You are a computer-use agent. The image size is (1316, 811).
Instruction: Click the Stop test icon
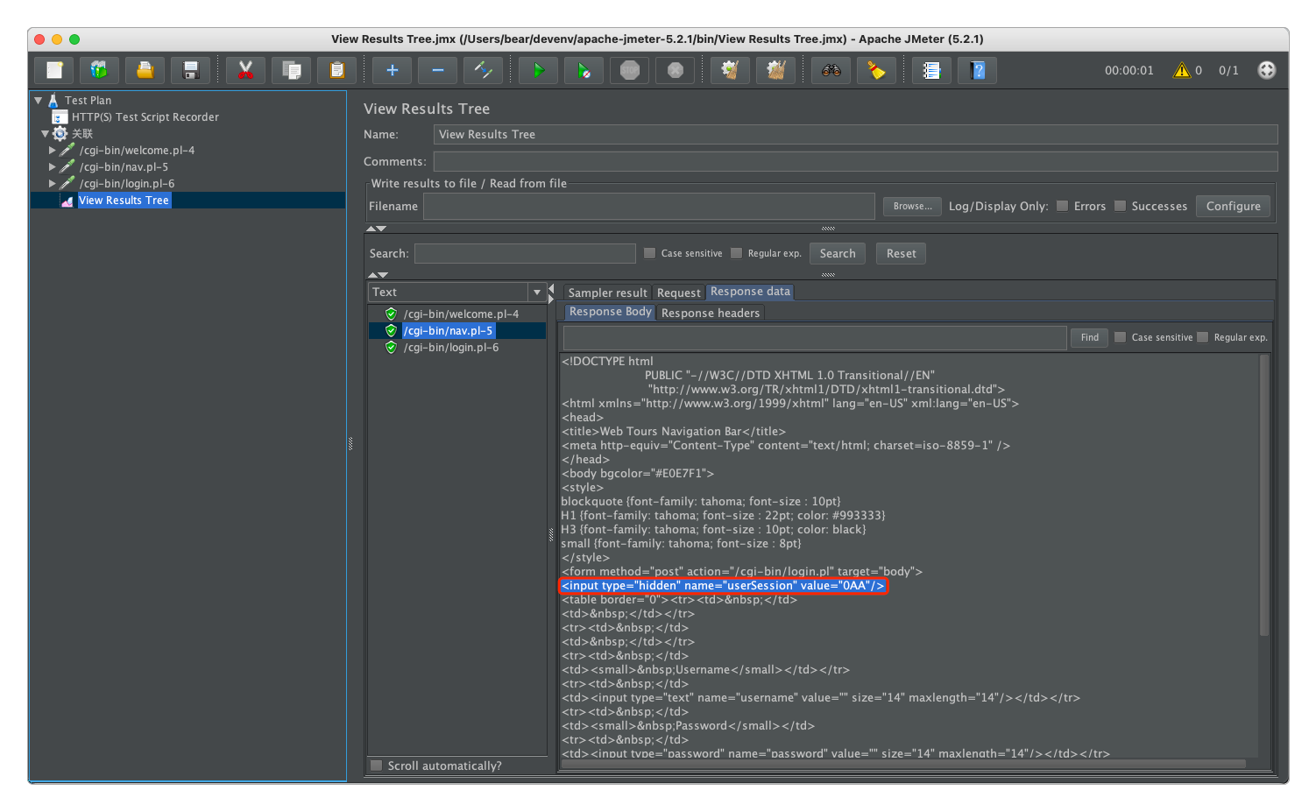pyautogui.click(x=629, y=70)
